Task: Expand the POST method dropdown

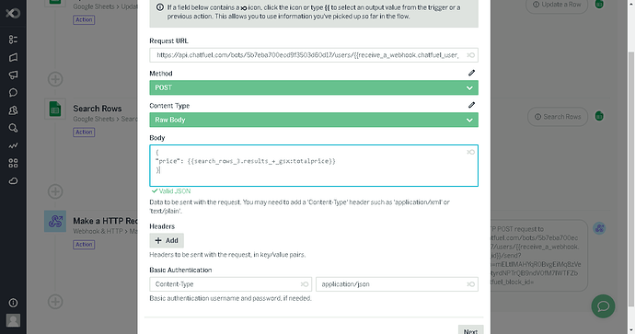Action: [314, 87]
